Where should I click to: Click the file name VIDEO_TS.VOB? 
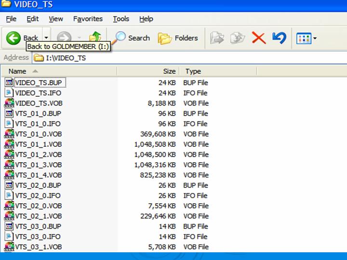[39, 103]
